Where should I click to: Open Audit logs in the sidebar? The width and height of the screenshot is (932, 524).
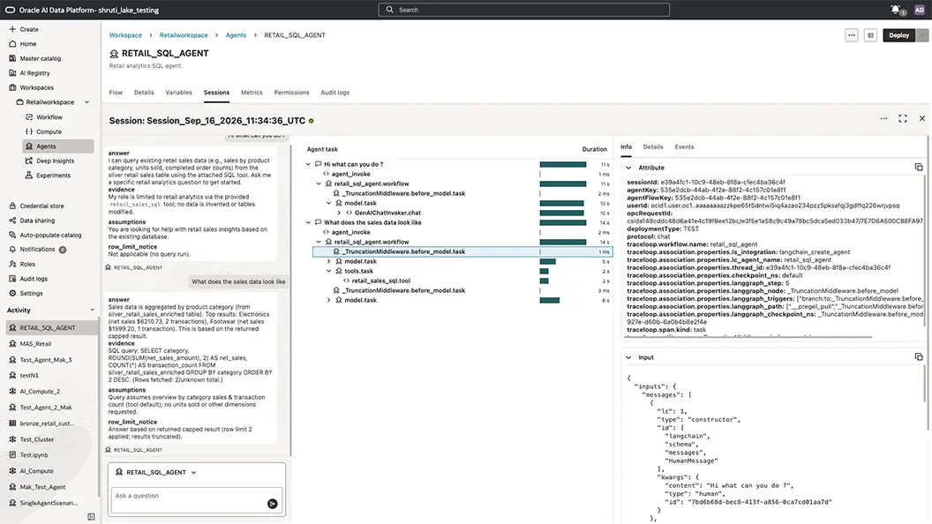pos(34,279)
